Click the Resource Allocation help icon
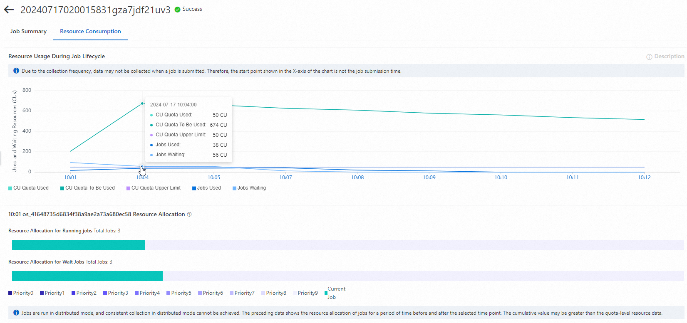Image resolution: width=687 pixels, height=323 pixels. (x=189, y=215)
